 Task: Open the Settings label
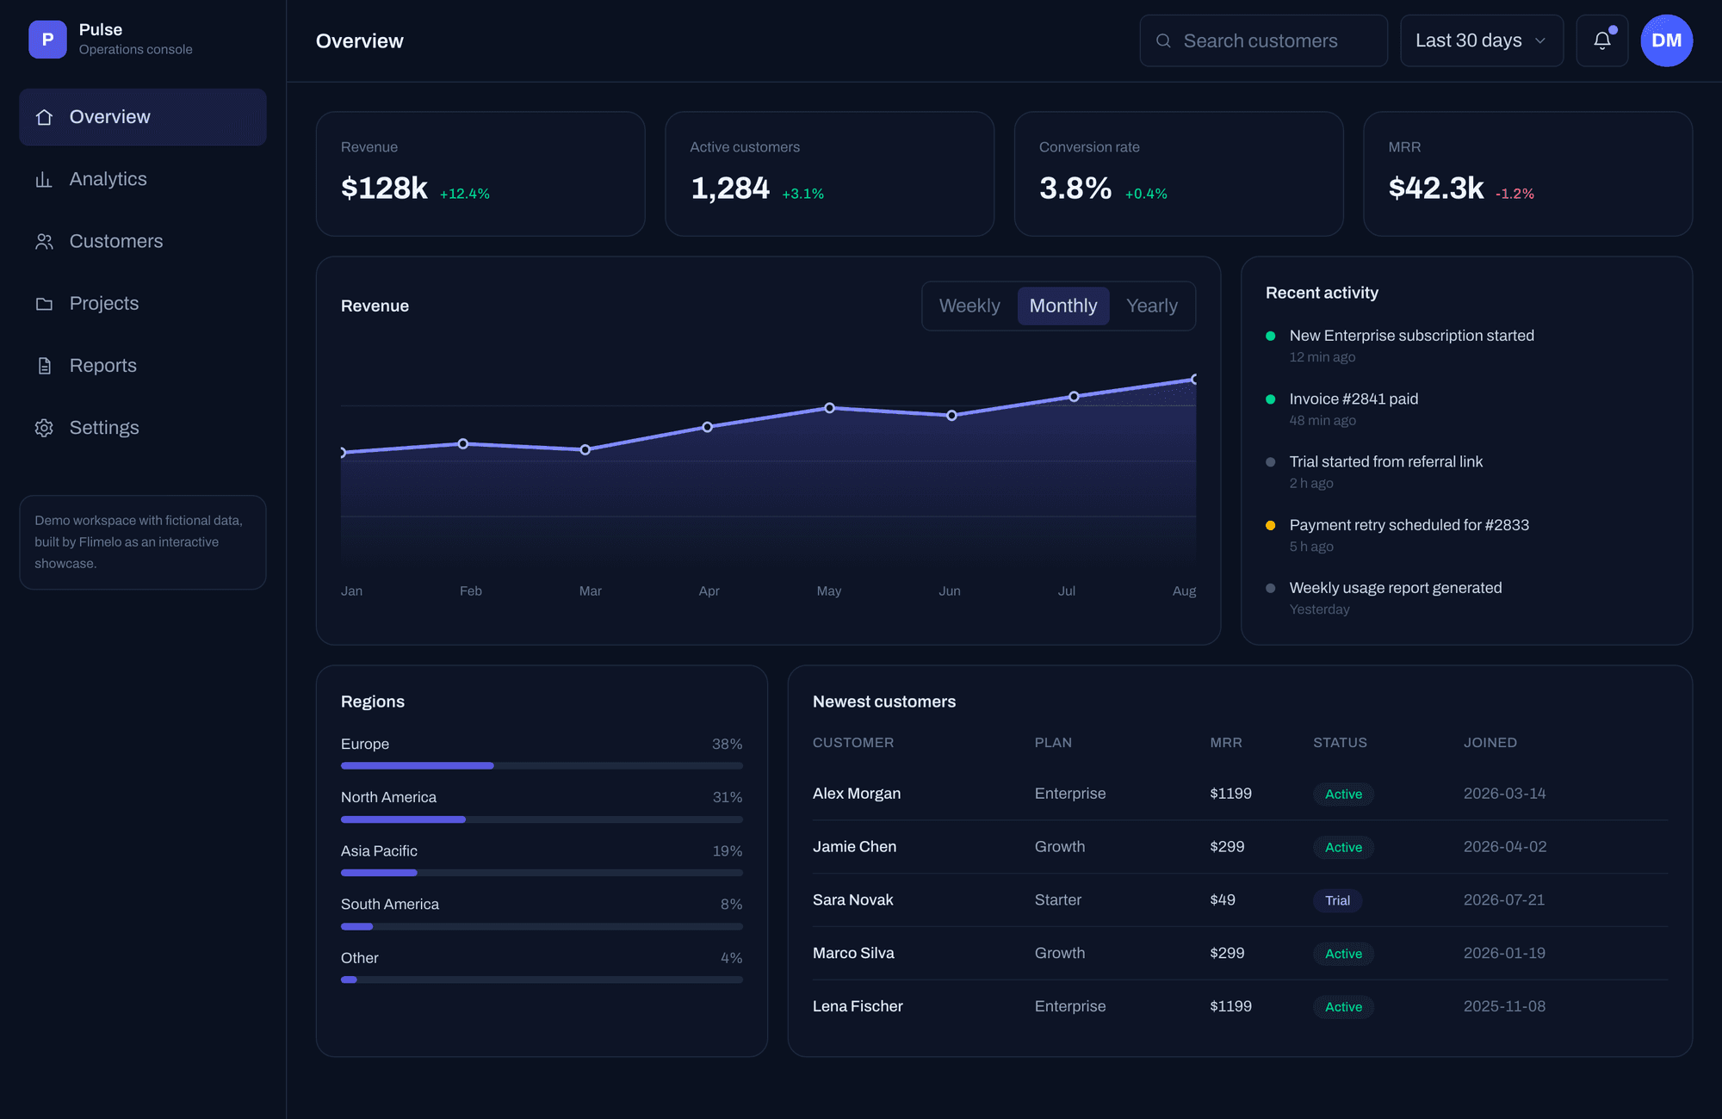coord(104,427)
